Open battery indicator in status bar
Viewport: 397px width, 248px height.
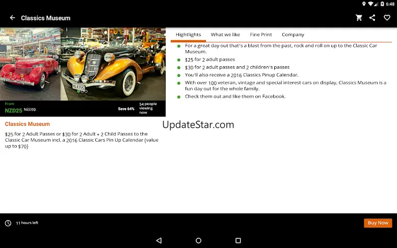[382, 4]
